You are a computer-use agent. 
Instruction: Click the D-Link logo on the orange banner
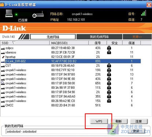point(14,28)
